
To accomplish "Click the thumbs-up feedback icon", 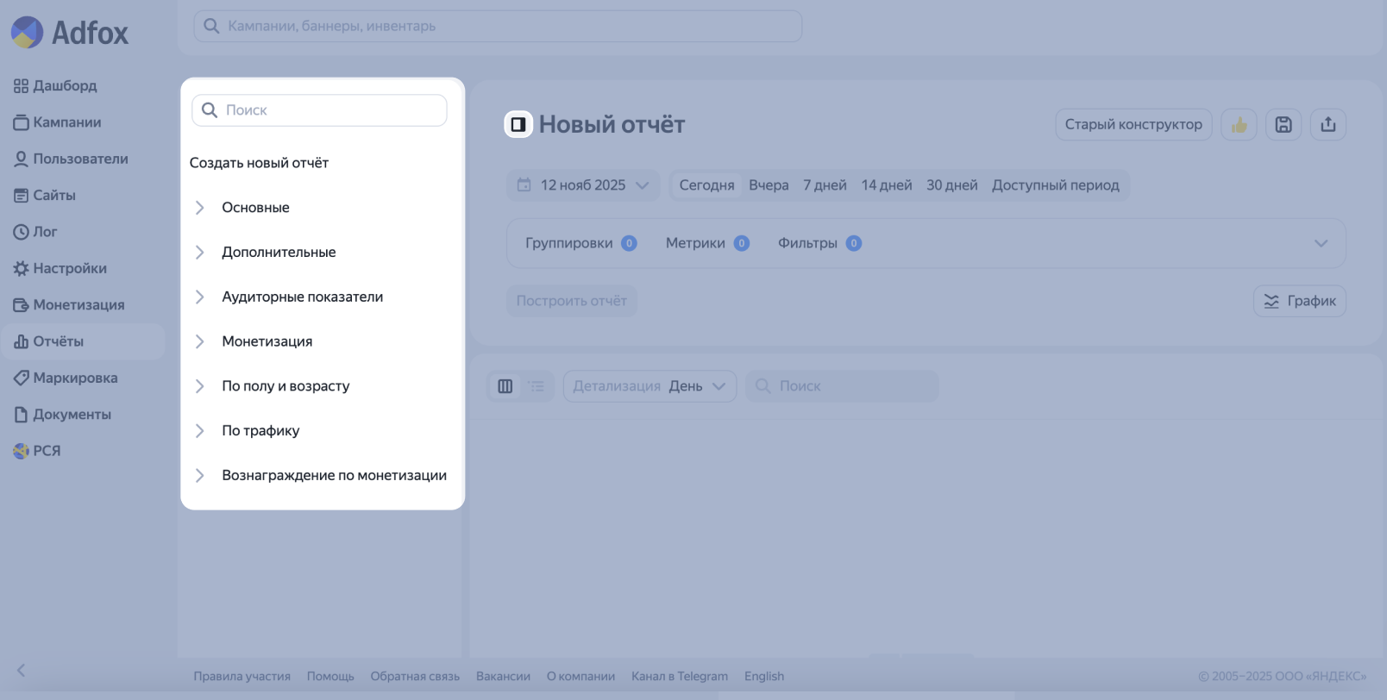I will (1239, 125).
